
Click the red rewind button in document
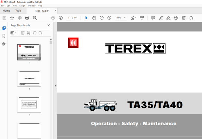(73, 43)
